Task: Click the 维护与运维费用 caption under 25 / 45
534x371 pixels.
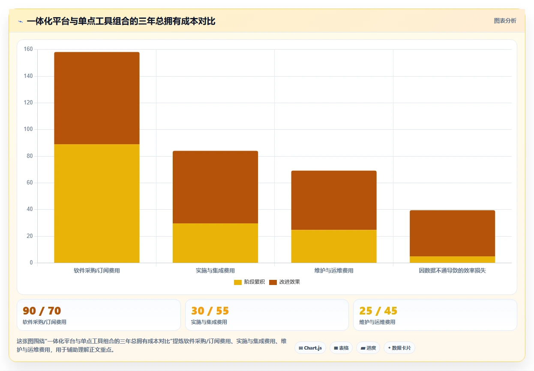Action: point(378,322)
